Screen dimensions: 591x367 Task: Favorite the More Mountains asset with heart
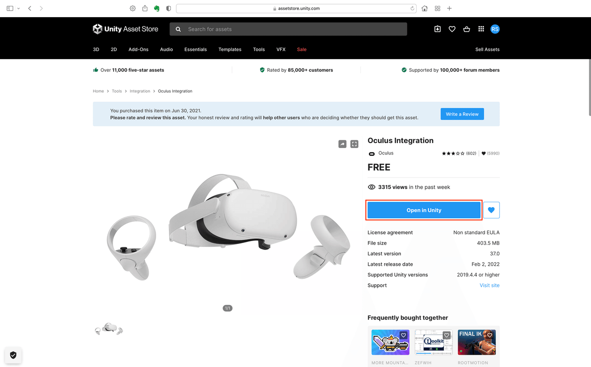coord(403,336)
